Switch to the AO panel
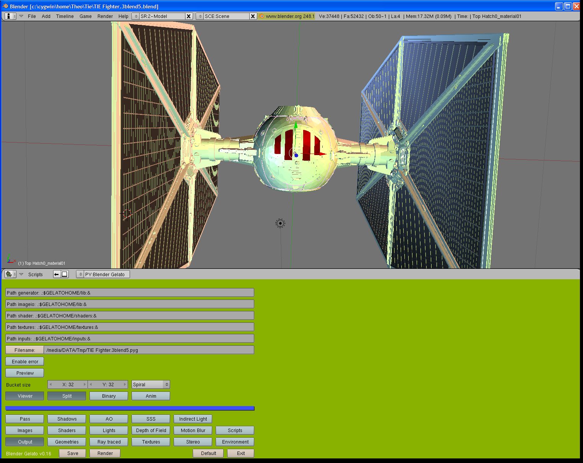583x463 pixels. [x=109, y=419]
